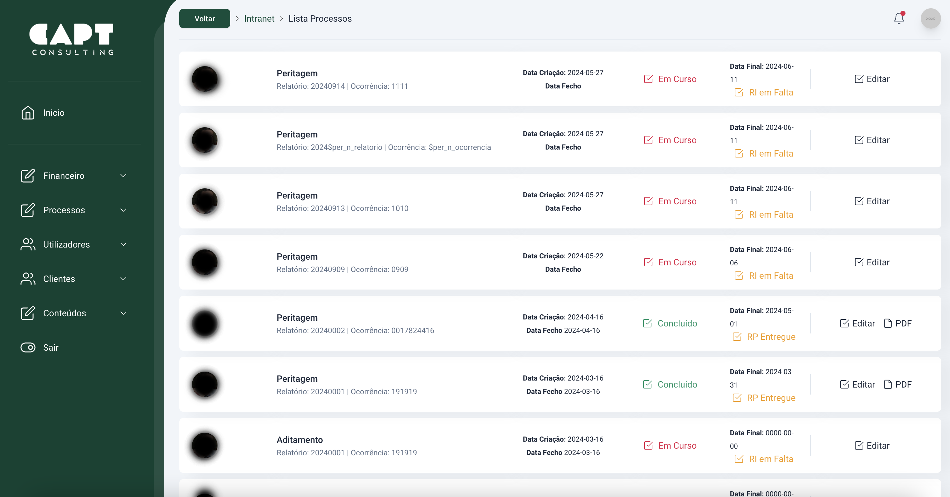Expand the Clientes menu chevron
The image size is (950, 497).
[124, 279]
